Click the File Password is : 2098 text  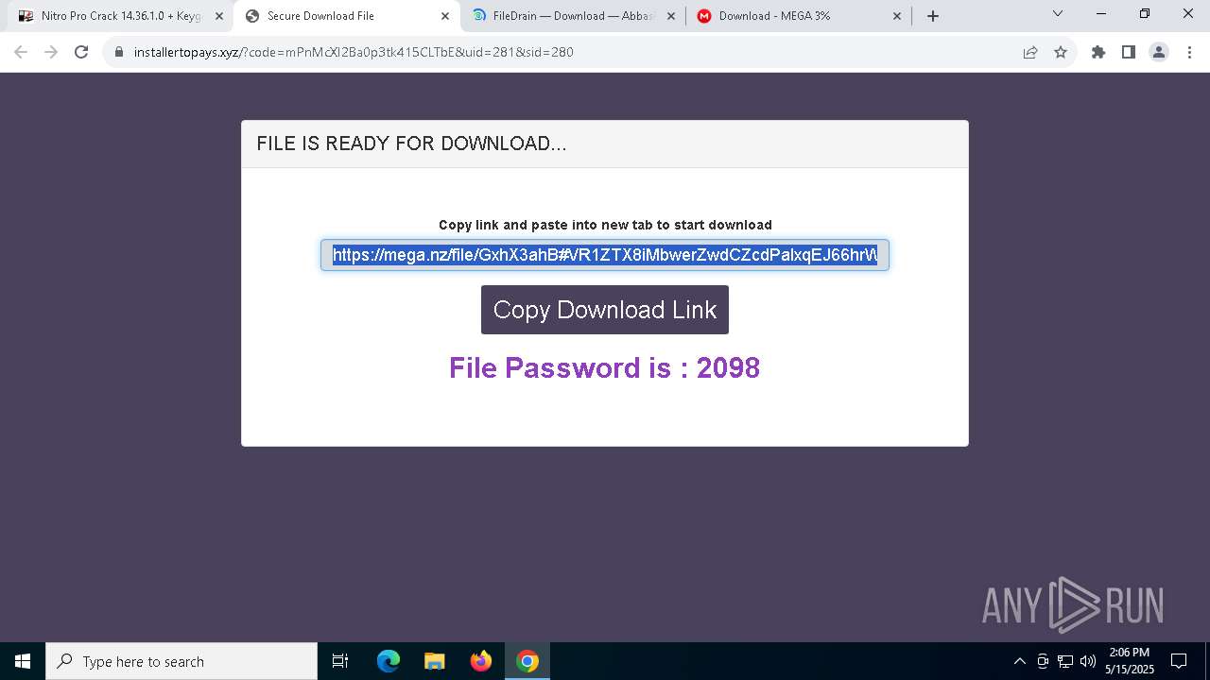click(x=605, y=367)
